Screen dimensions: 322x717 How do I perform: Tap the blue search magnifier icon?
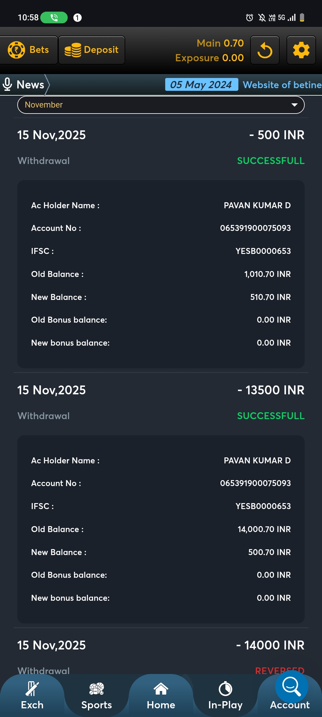pos(291,686)
